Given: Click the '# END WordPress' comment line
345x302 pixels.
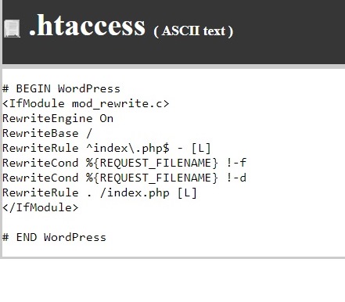Looking at the screenshot, I should pos(54,237).
